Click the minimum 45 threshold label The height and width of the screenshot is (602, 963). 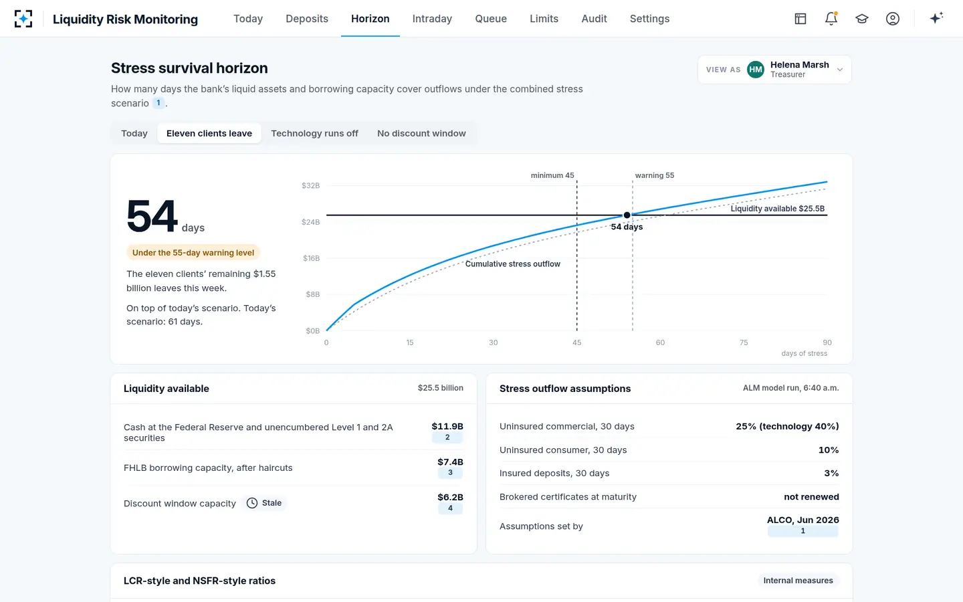[x=552, y=175]
